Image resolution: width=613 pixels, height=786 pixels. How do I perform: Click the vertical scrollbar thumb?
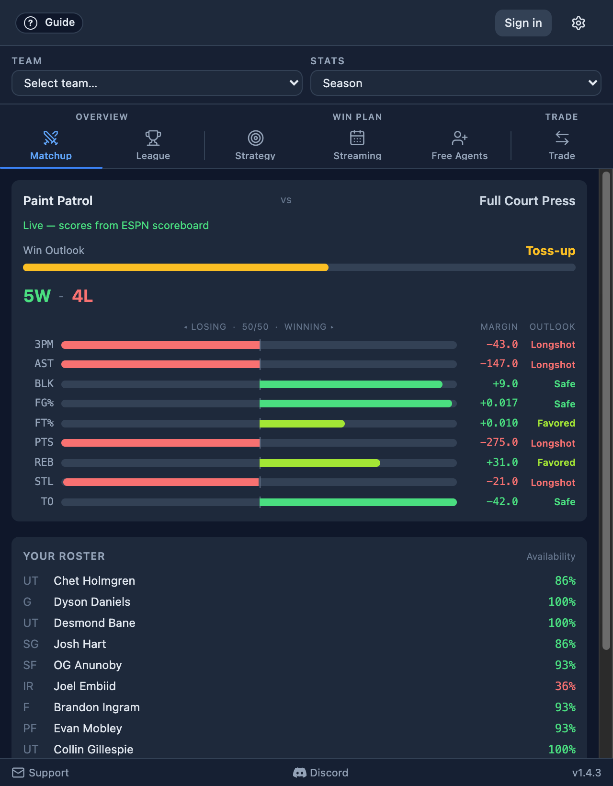coord(606,411)
